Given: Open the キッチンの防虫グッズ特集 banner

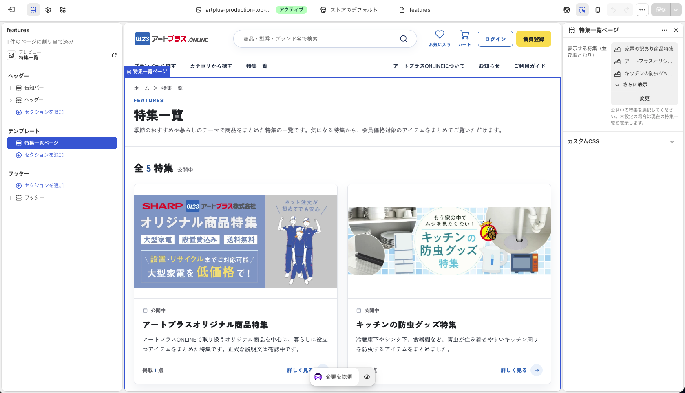Looking at the screenshot, I should (x=449, y=241).
